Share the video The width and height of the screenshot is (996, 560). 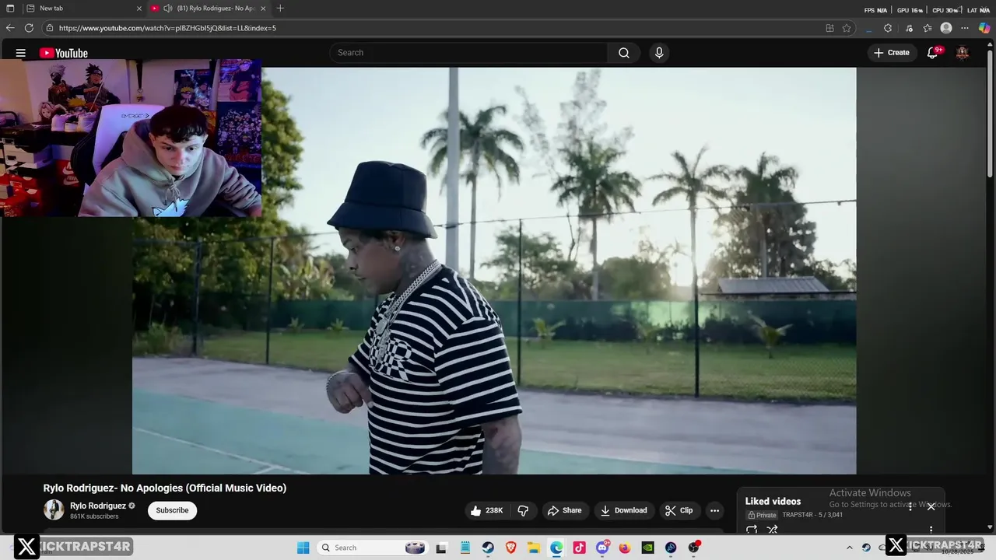pyautogui.click(x=564, y=510)
